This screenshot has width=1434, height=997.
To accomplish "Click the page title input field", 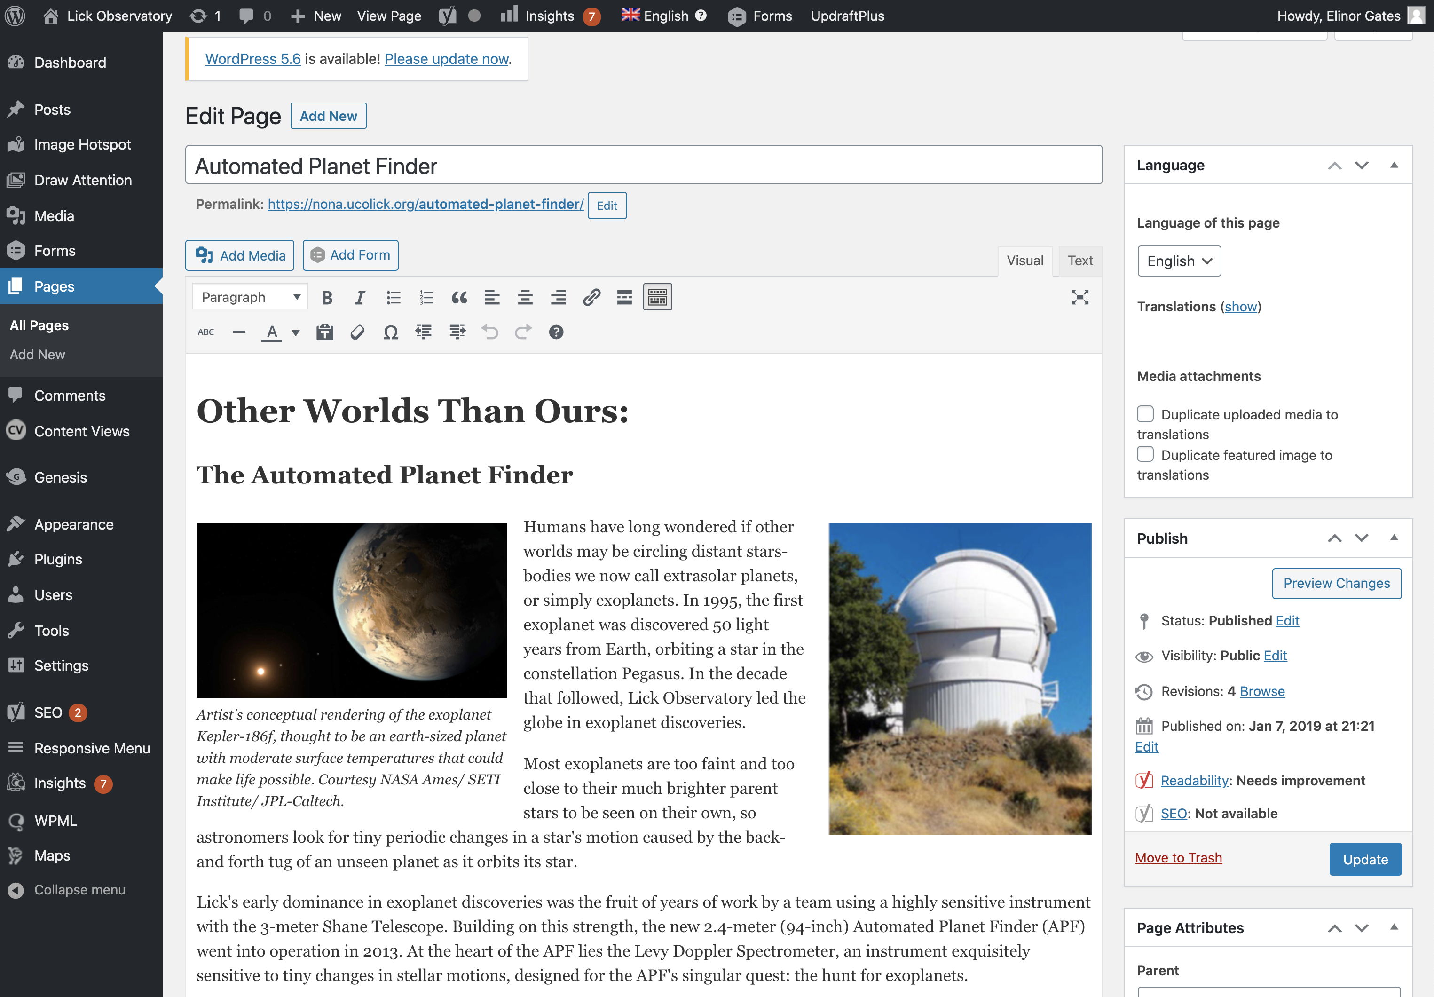I will [644, 165].
